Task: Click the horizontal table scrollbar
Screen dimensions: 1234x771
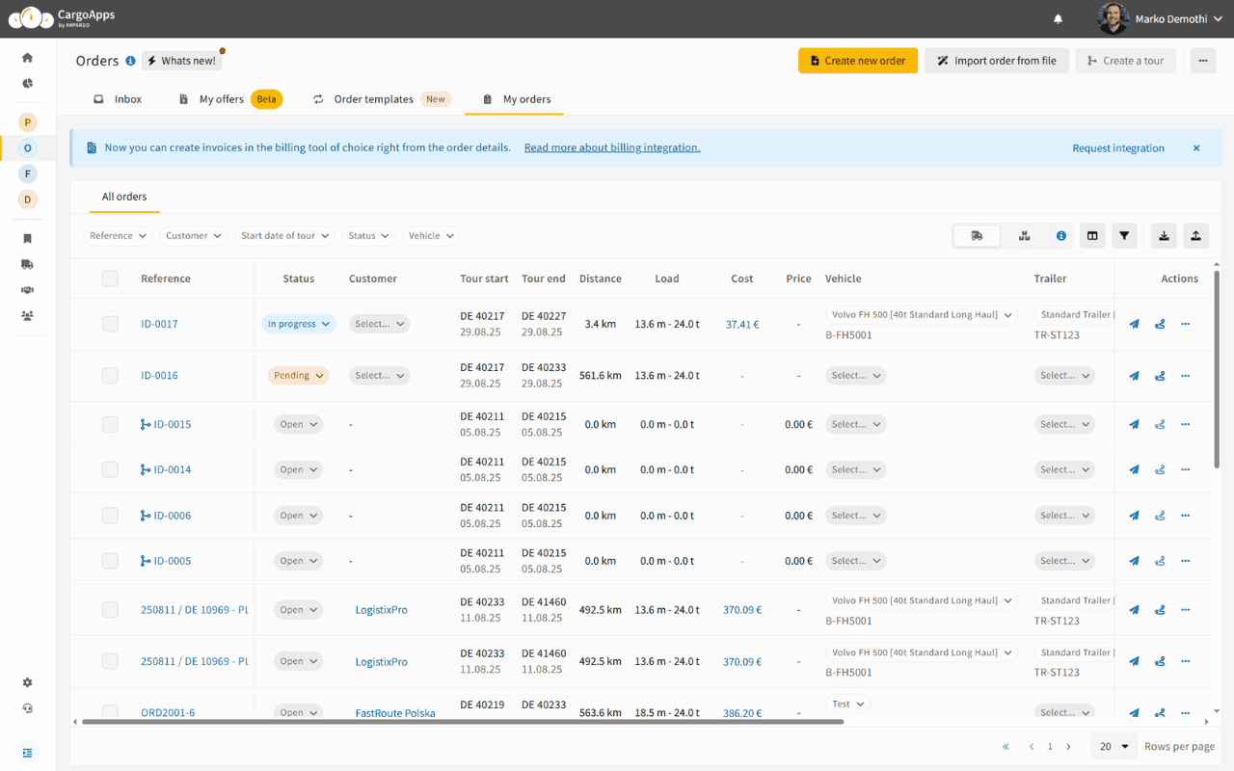Action: coord(463,721)
